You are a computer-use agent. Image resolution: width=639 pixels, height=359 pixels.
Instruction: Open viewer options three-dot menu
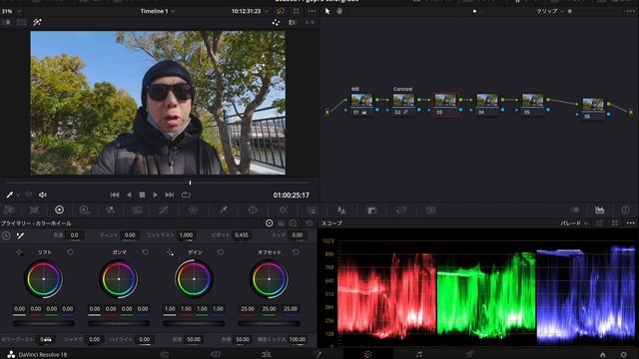[312, 11]
